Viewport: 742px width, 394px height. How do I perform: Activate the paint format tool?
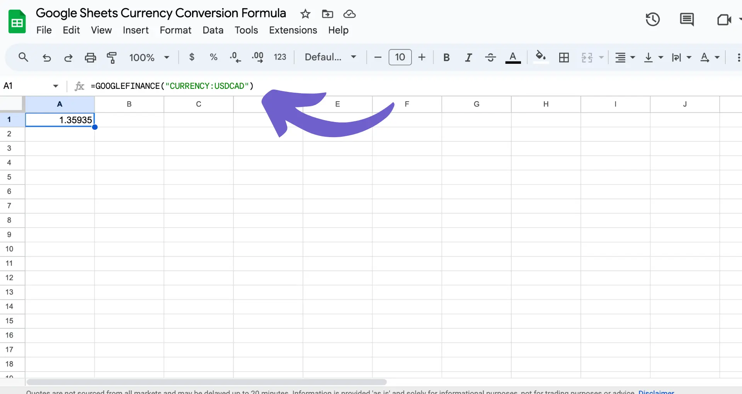coord(112,58)
